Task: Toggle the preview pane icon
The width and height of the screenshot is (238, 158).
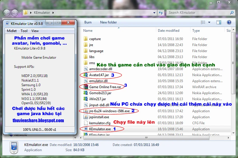Action: pos(219,22)
